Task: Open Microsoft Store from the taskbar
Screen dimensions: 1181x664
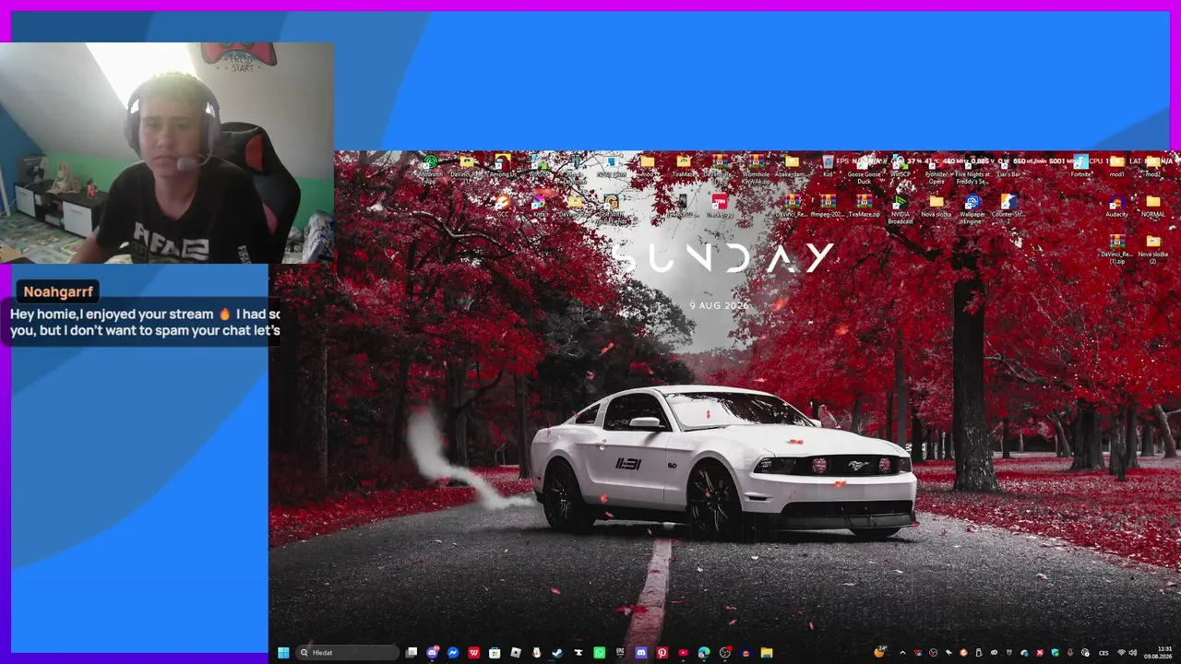Action: point(495,653)
